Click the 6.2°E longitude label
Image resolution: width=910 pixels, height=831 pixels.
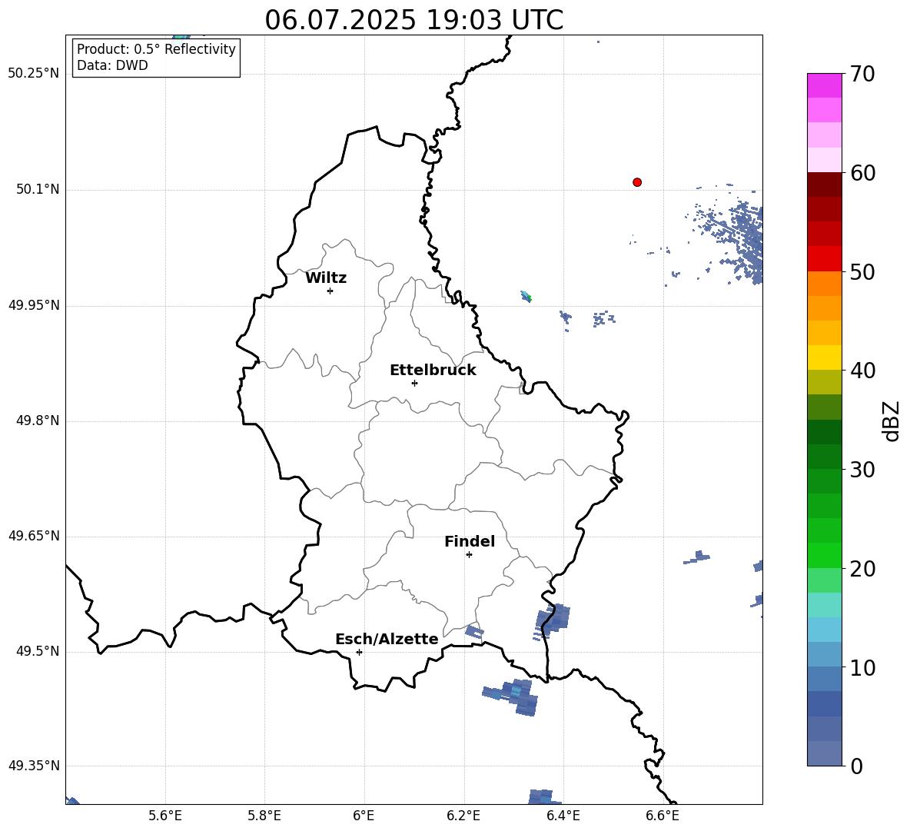[463, 816]
